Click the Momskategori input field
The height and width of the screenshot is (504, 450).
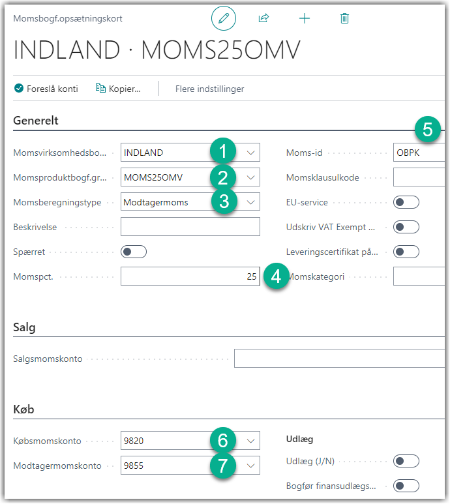coord(419,276)
